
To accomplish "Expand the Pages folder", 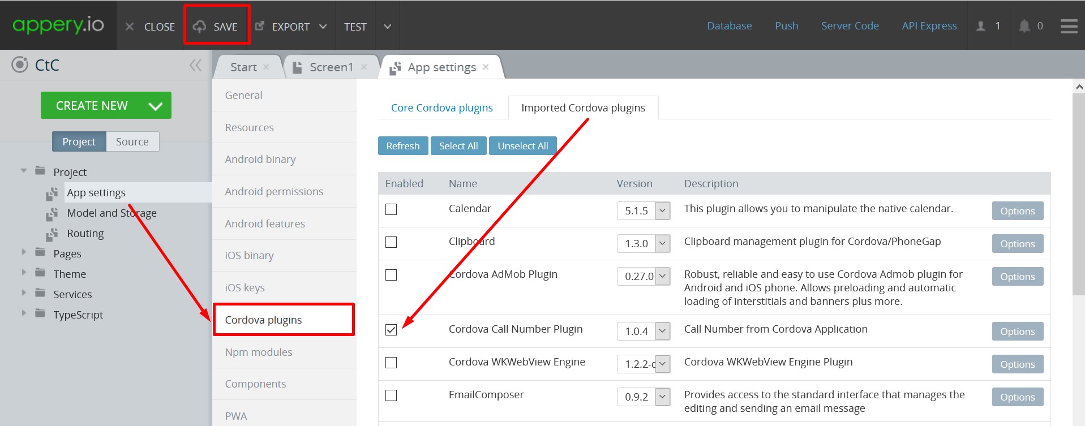I will pyautogui.click(x=24, y=252).
